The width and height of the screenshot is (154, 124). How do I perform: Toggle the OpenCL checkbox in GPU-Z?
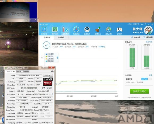tap(17, 122)
